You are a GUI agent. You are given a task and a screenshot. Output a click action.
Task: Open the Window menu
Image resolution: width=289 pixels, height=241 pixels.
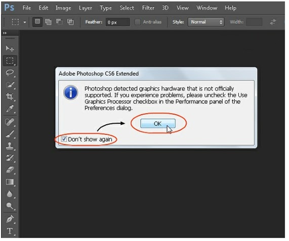tap(207, 8)
